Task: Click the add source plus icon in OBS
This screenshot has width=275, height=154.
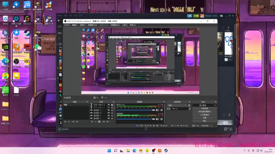Action: point(92,121)
